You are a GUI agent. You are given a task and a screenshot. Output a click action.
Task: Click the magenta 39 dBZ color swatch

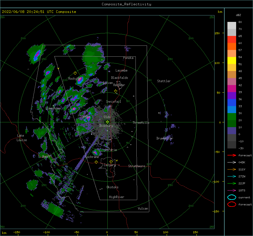coord(232,88)
